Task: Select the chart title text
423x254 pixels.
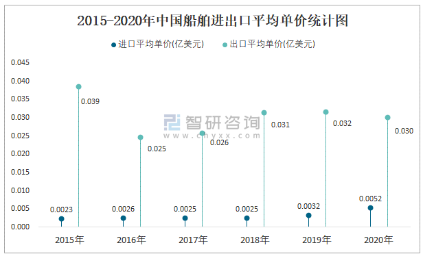Action: tap(213, 21)
